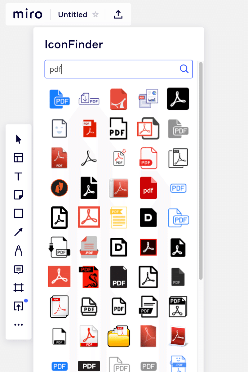Insert the black filled D document icon
The width and height of the screenshot is (248, 372).
148,217
